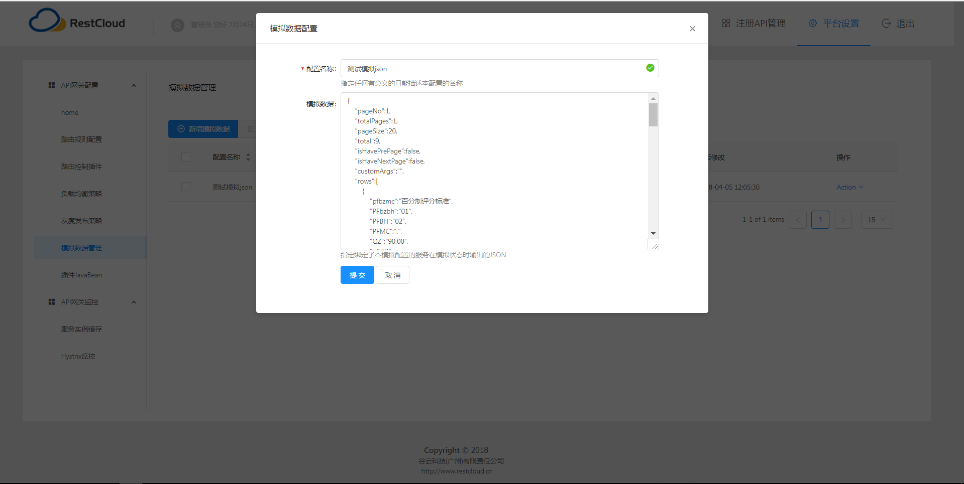Check the 测试模拟json row checkbox
The height and width of the screenshot is (484, 964).
pyautogui.click(x=185, y=187)
